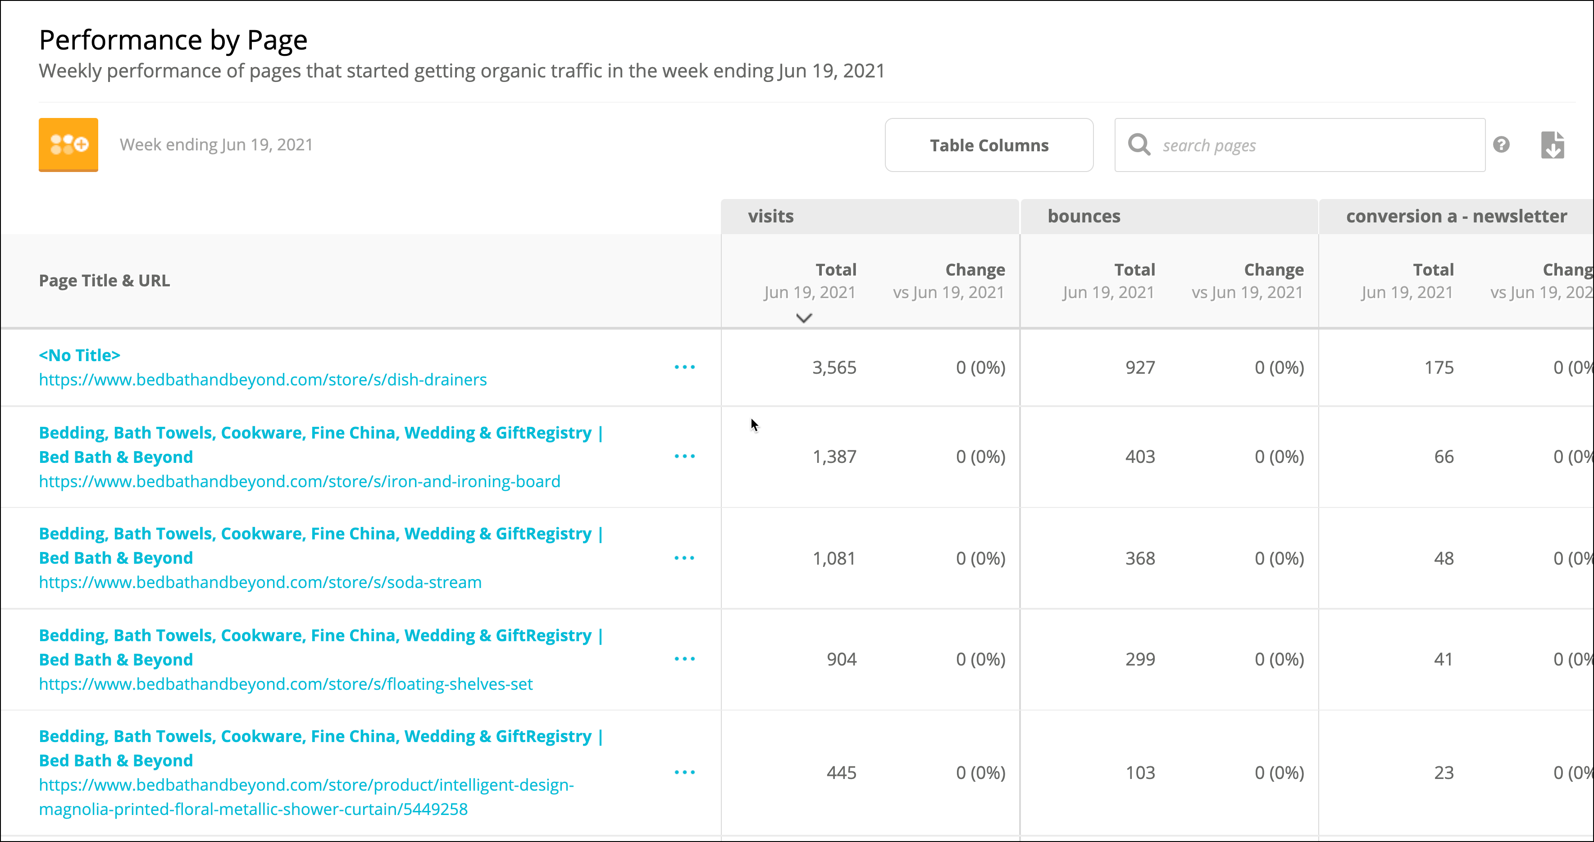Click newsletter conversion value 41
This screenshot has width=1594, height=842.
(1444, 659)
